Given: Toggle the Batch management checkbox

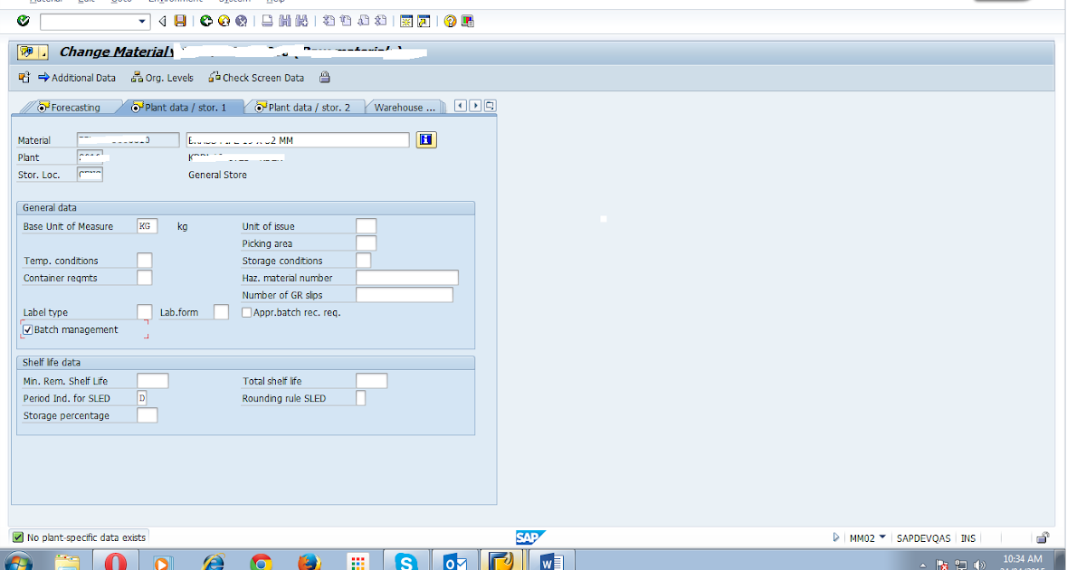Looking at the screenshot, I should click(27, 329).
